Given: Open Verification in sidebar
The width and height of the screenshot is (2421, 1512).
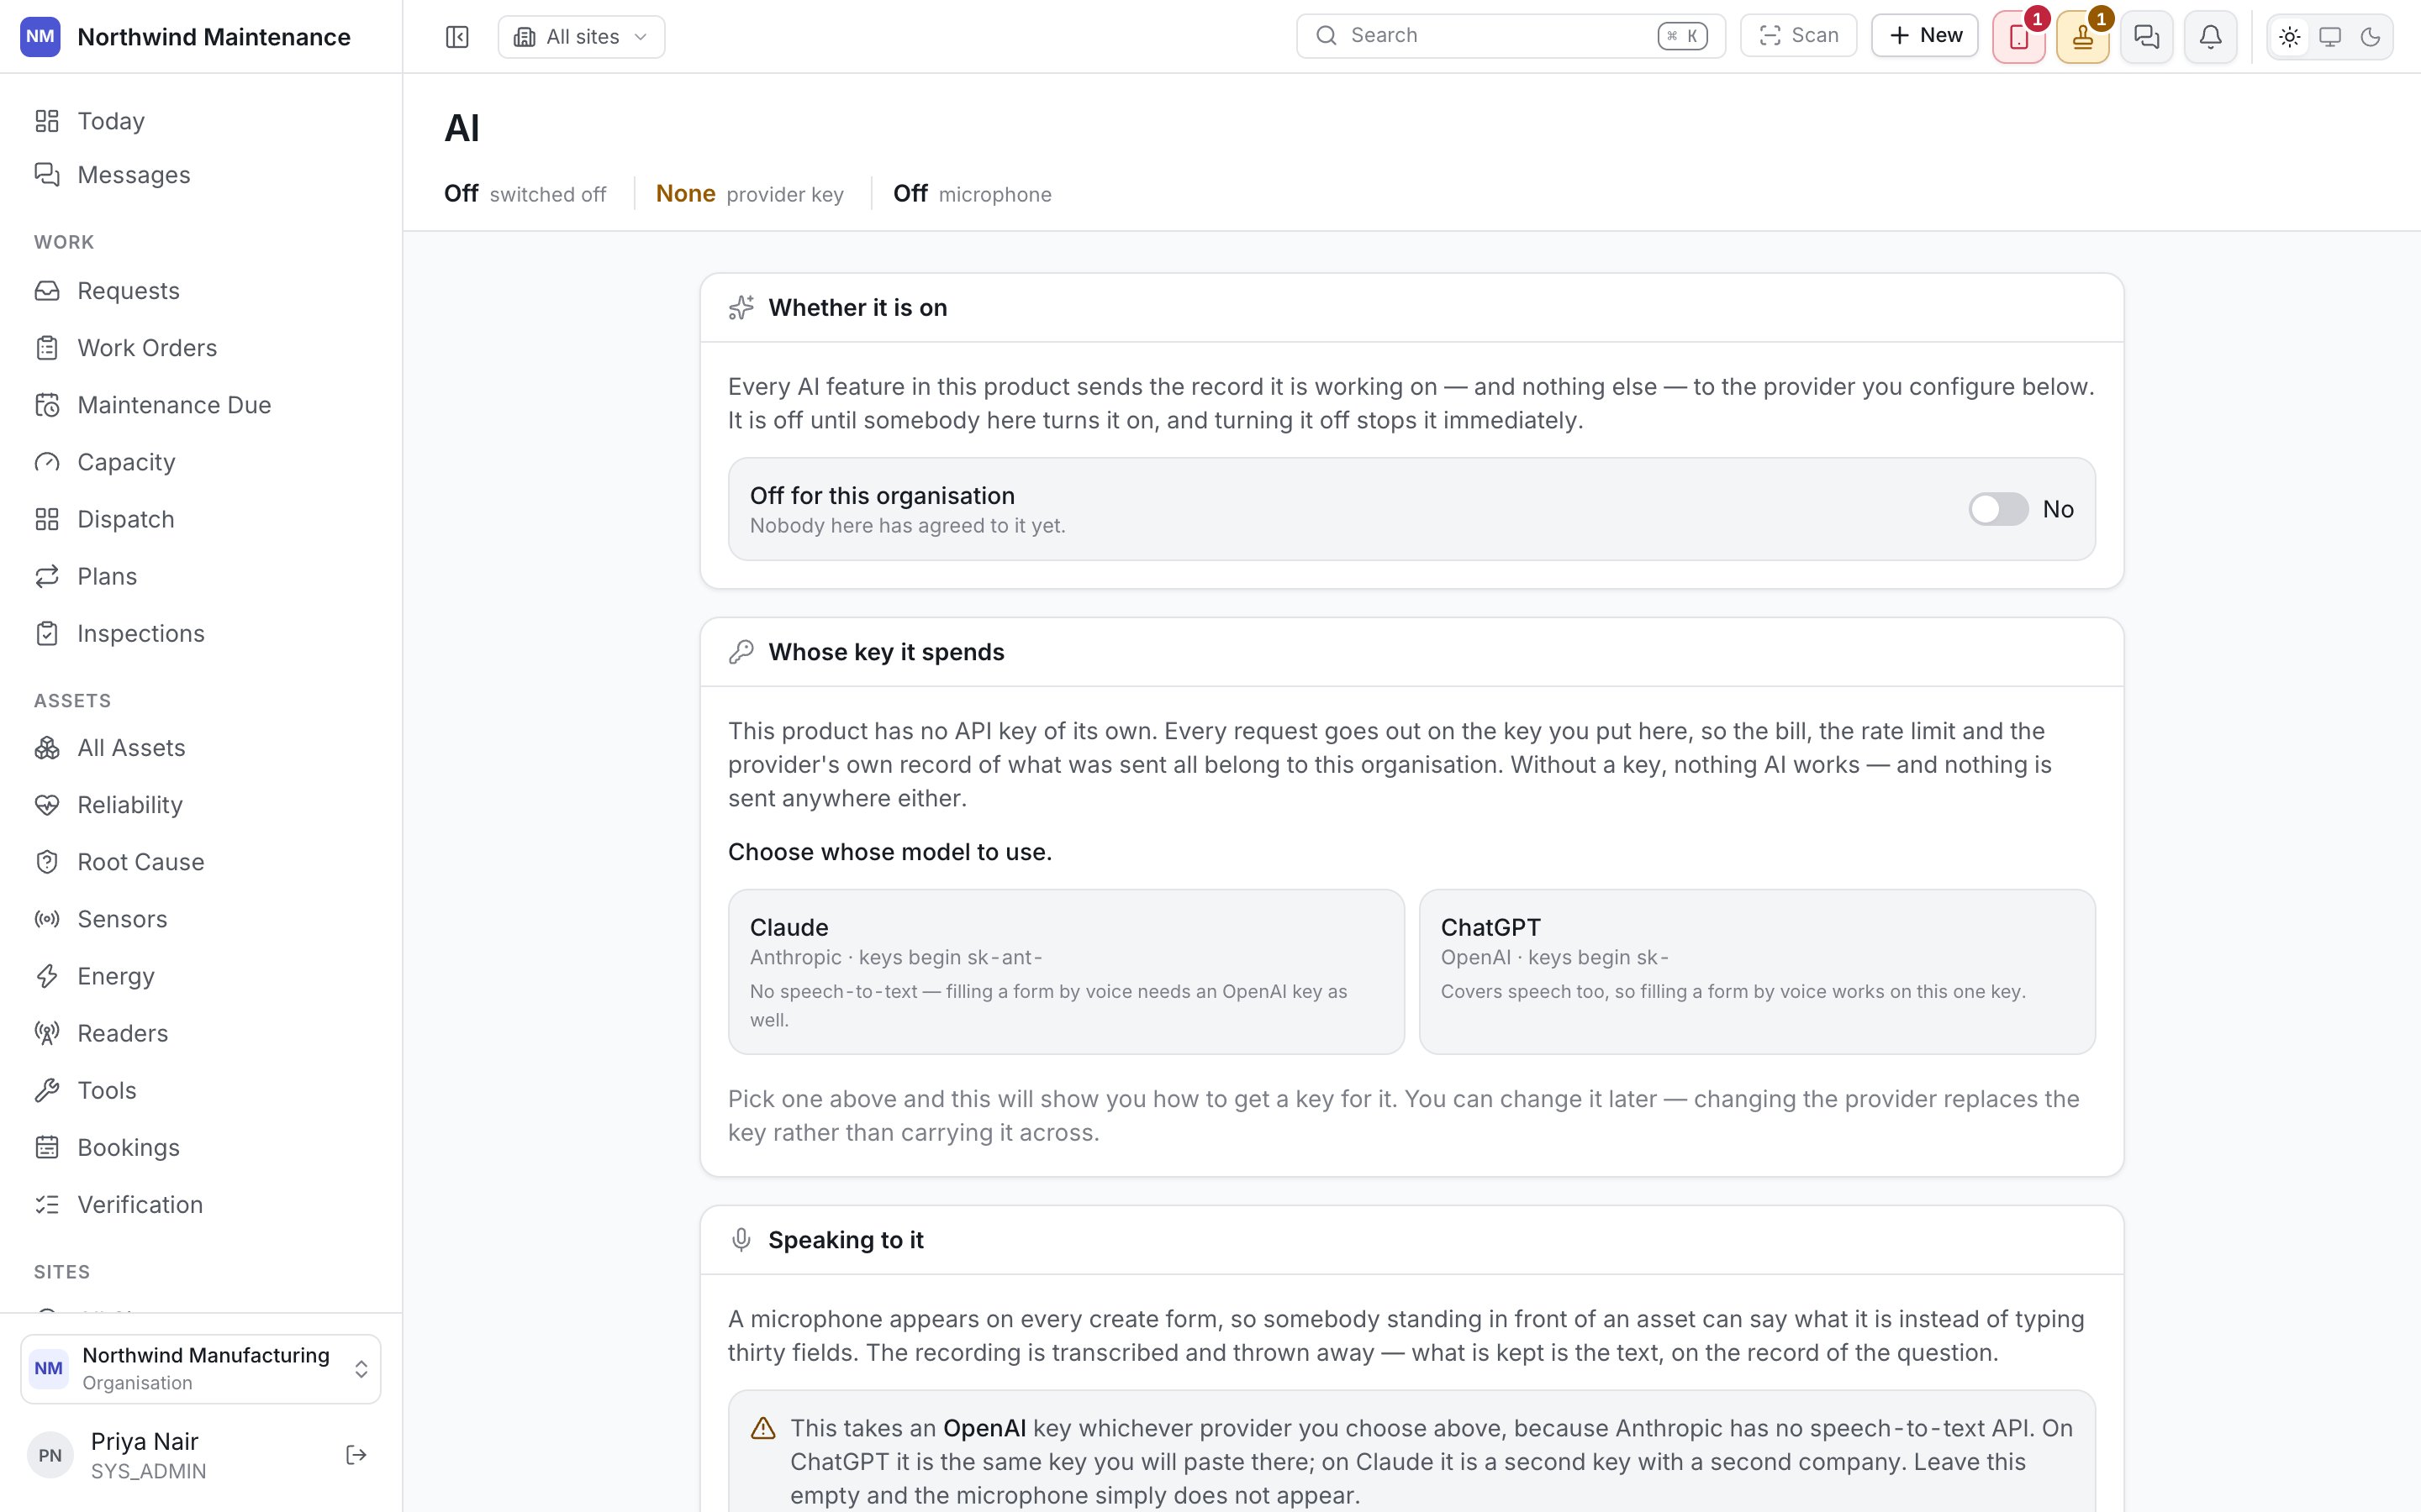Looking at the screenshot, I should pos(201,1204).
